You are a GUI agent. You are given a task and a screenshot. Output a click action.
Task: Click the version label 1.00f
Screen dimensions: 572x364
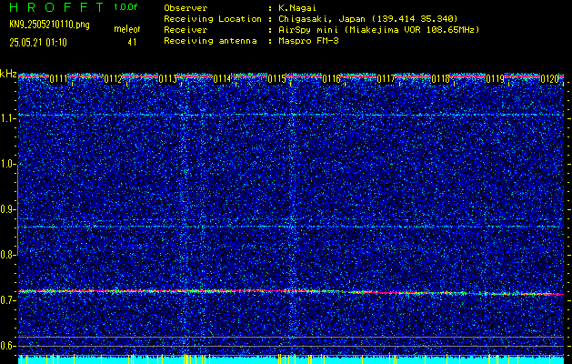(x=125, y=7)
